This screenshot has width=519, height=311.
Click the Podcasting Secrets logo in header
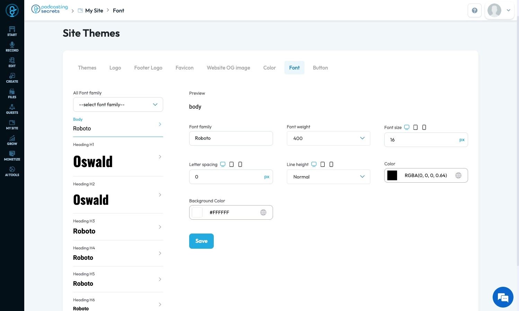[50, 9]
